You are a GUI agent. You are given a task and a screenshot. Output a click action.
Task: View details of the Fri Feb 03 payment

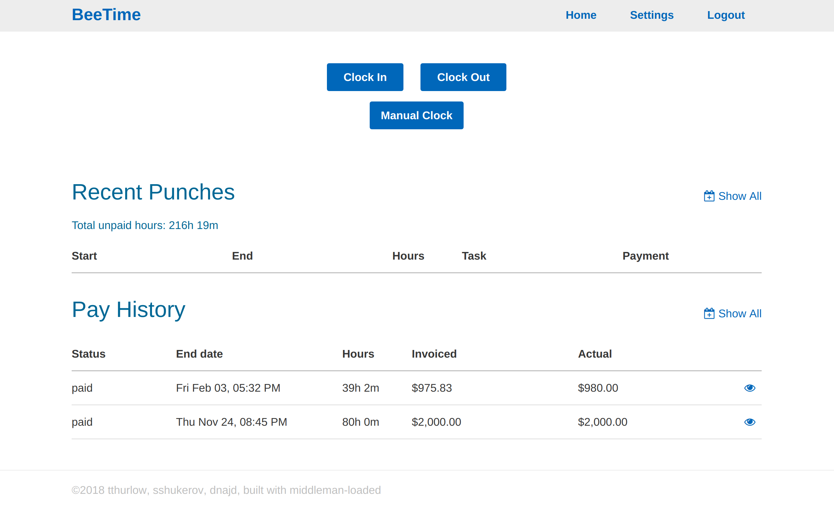click(x=749, y=388)
